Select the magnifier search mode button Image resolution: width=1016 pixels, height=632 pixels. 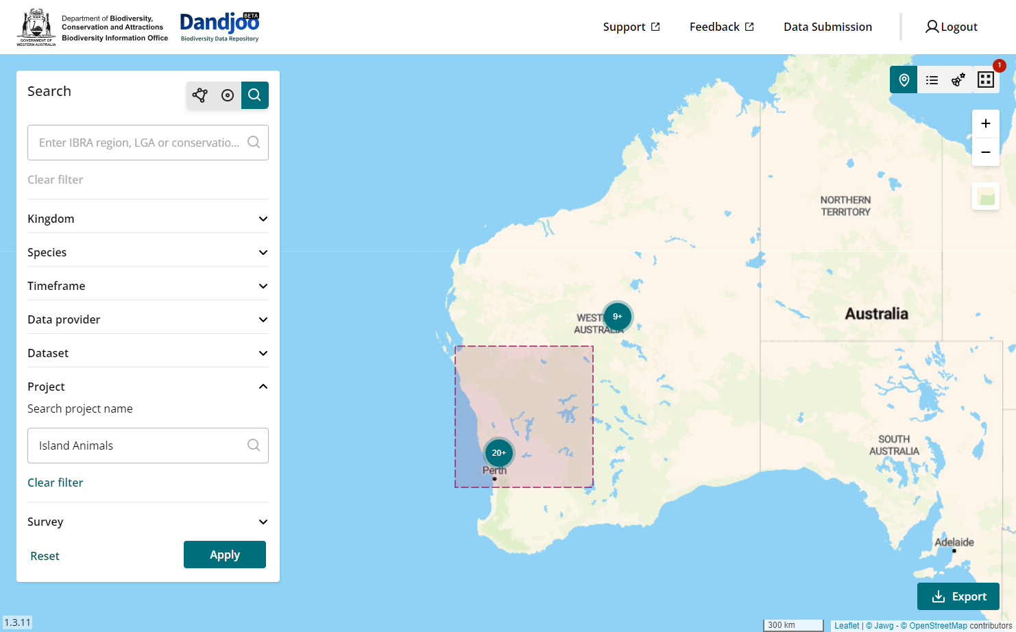click(255, 95)
